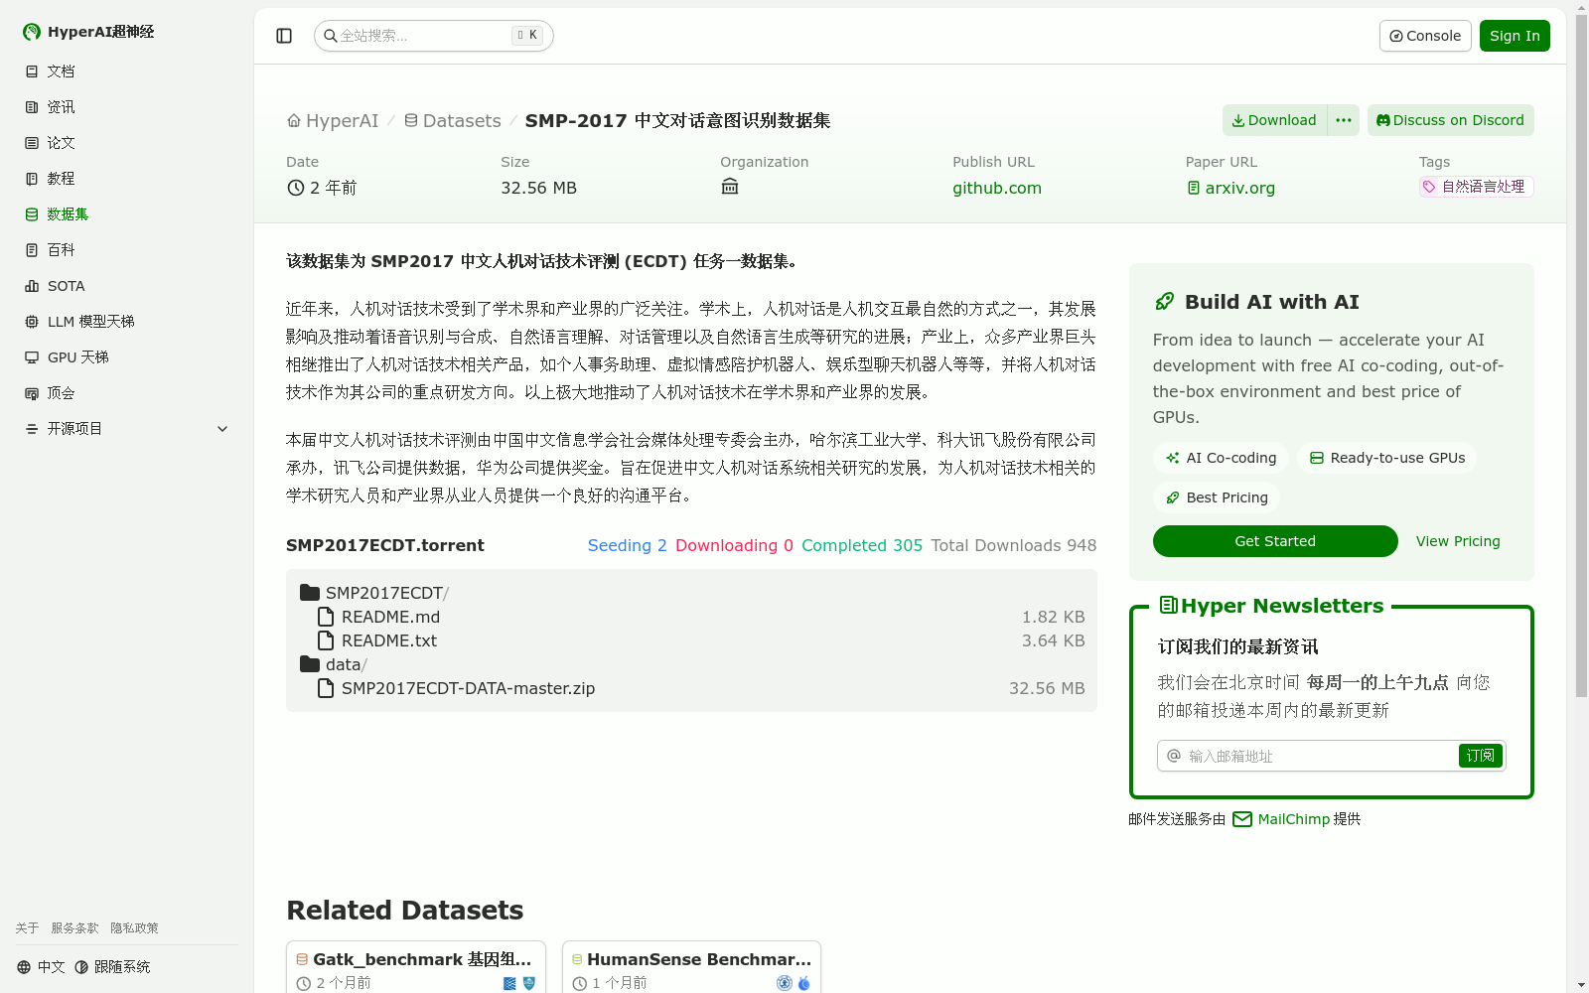Go to Datasets breadcrumb
Screen dimensions: 1589x993
[453, 121]
